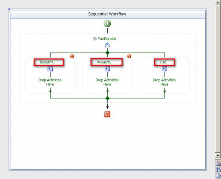Click the red error indicator above KucukMu

[129, 56]
